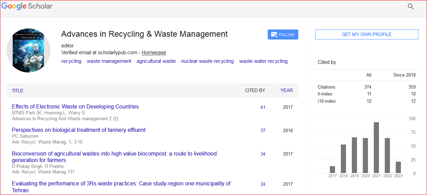Click the 2021 bar in citation chart
Screen dimensions: 427x195
tap(376, 148)
